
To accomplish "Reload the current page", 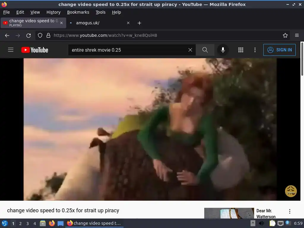I will click(28, 35).
